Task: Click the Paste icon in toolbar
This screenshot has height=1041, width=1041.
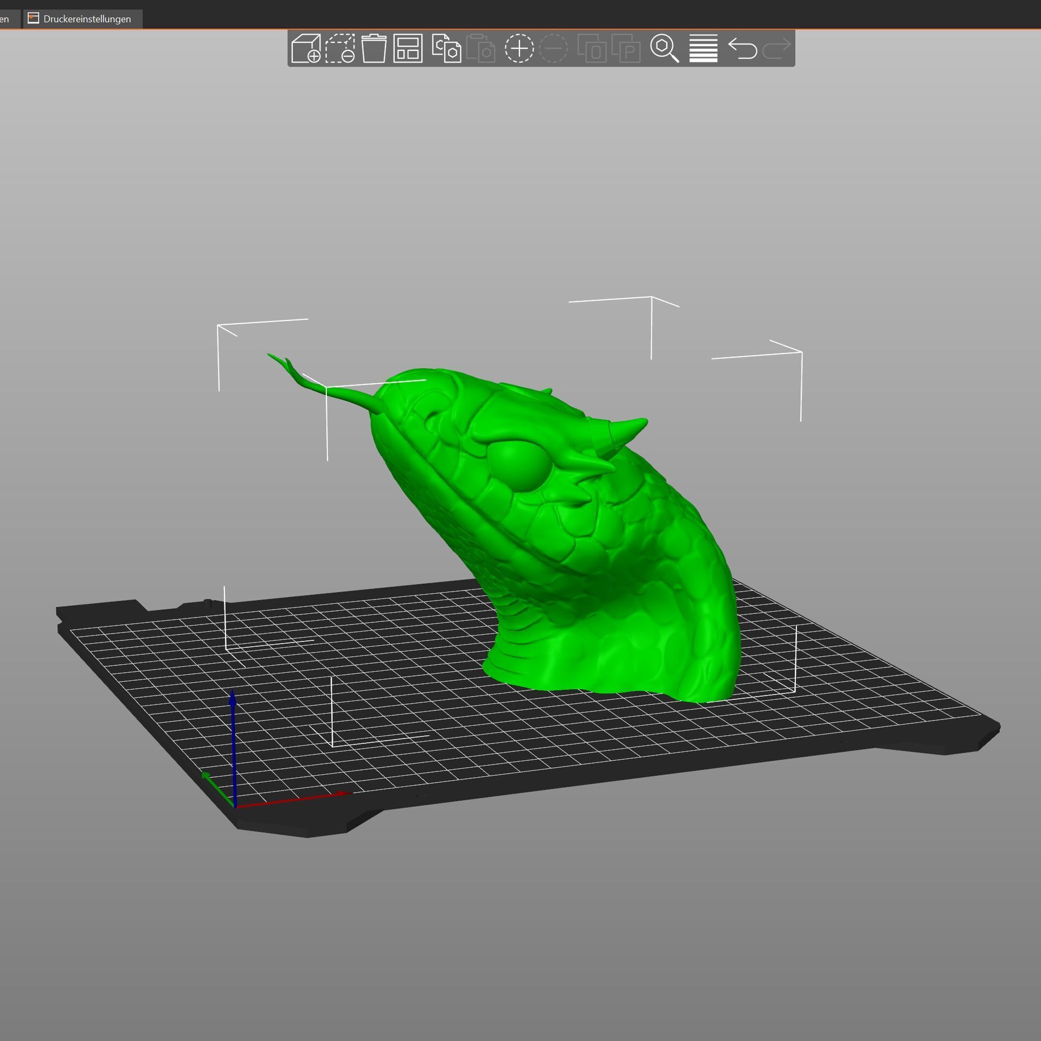Action: pos(480,49)
